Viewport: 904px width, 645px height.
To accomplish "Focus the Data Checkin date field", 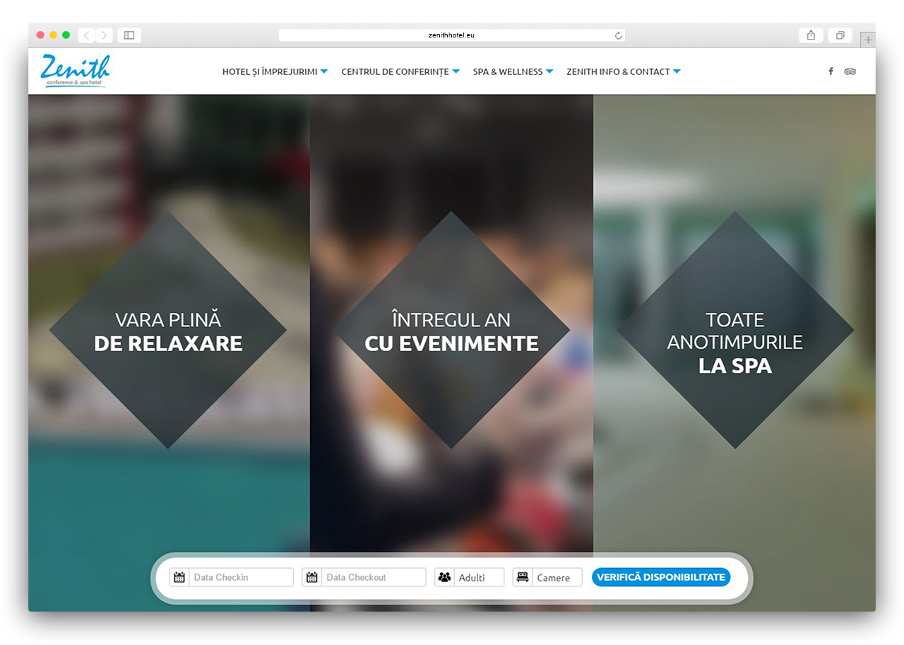I will [232, 577].
